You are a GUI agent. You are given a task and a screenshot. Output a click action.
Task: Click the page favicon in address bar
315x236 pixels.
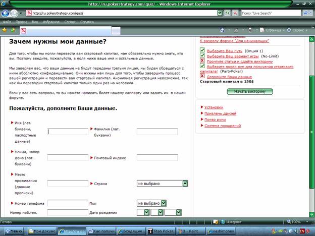pyautogui.click(x=29, y=13)
